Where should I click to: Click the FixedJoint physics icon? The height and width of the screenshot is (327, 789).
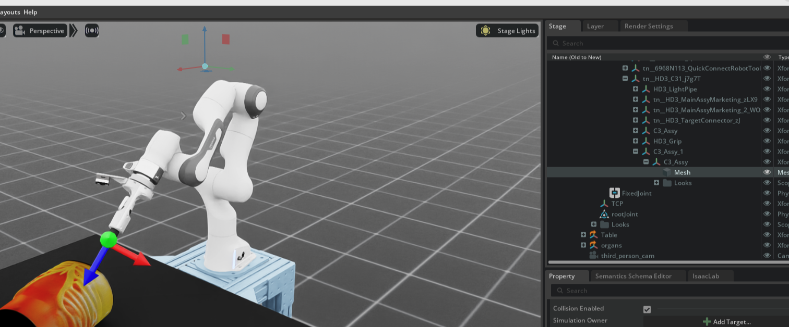click(614, 193)
